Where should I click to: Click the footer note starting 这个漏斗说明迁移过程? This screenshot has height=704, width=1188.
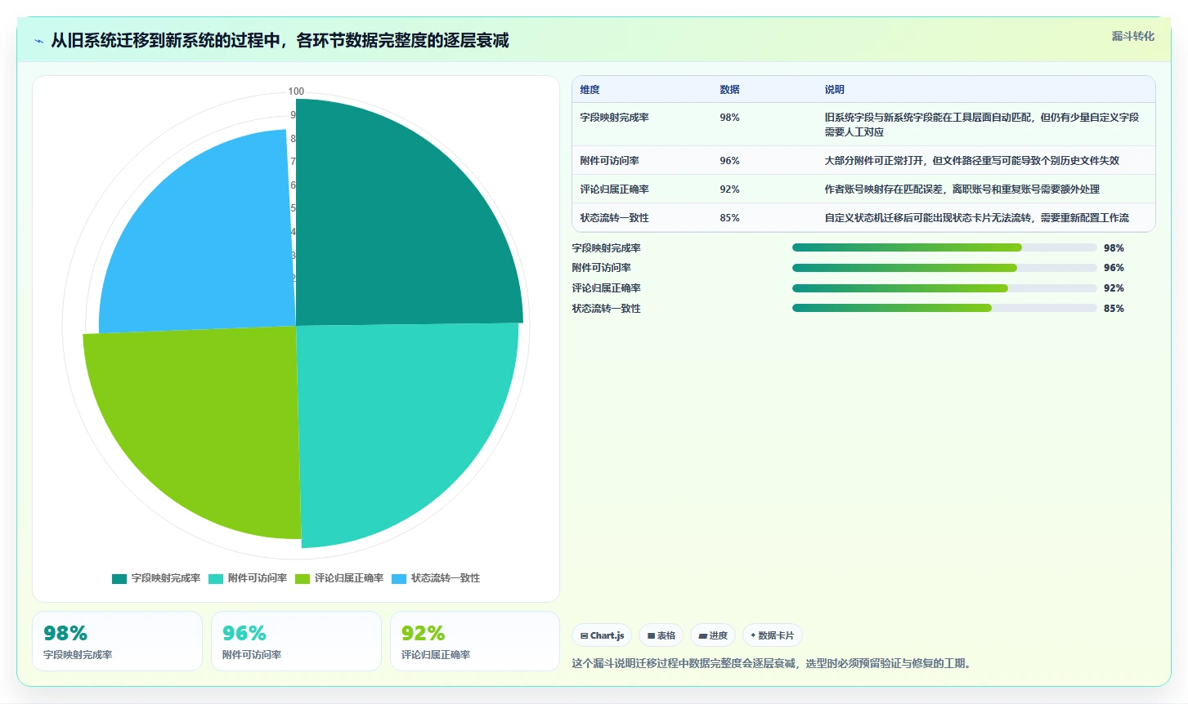[x=773, y=663]
